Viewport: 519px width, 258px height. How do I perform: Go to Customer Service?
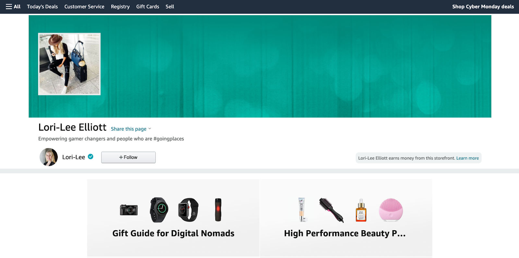click(84, 6)
